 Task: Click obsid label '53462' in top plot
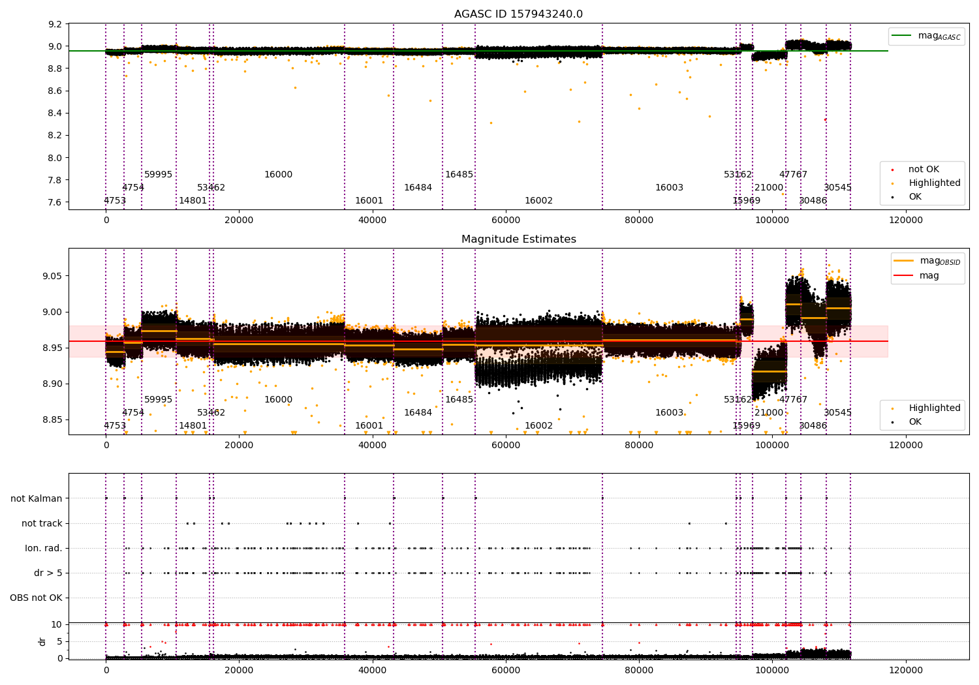click(211, 188)
